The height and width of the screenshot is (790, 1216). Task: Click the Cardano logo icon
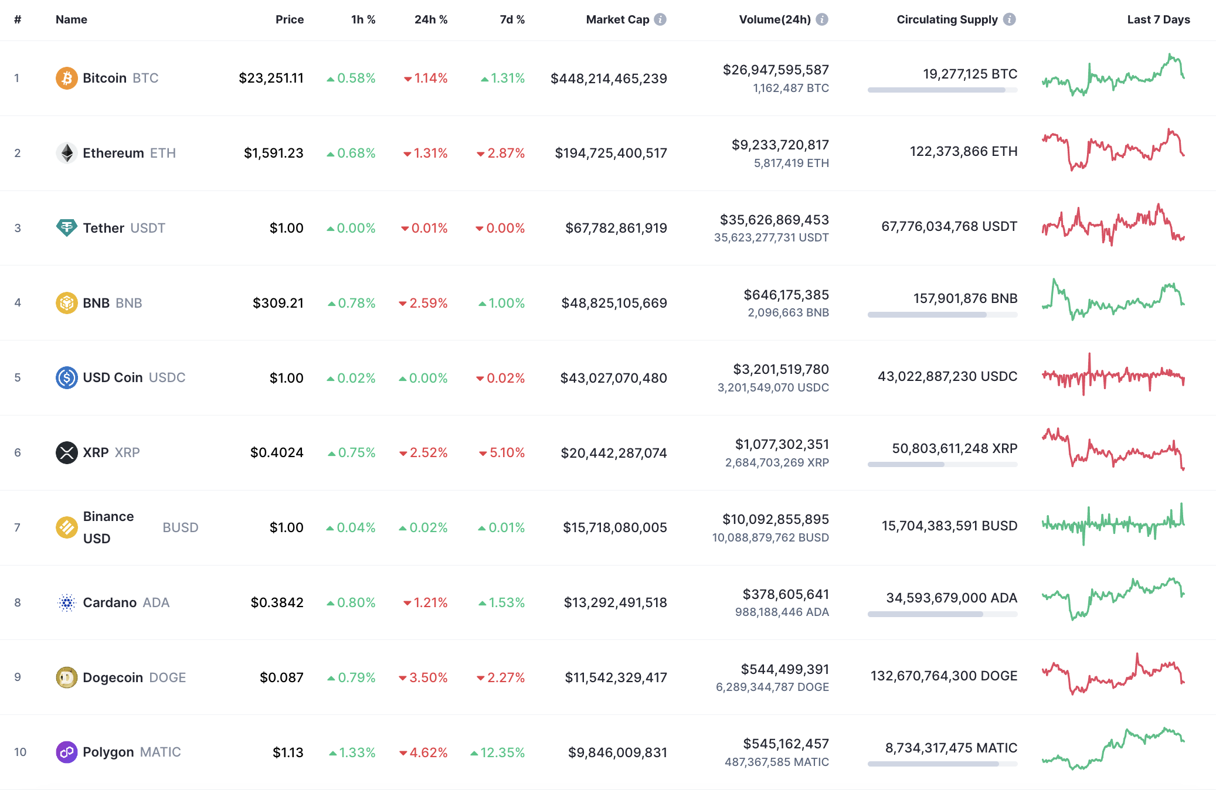click(66, 602)
